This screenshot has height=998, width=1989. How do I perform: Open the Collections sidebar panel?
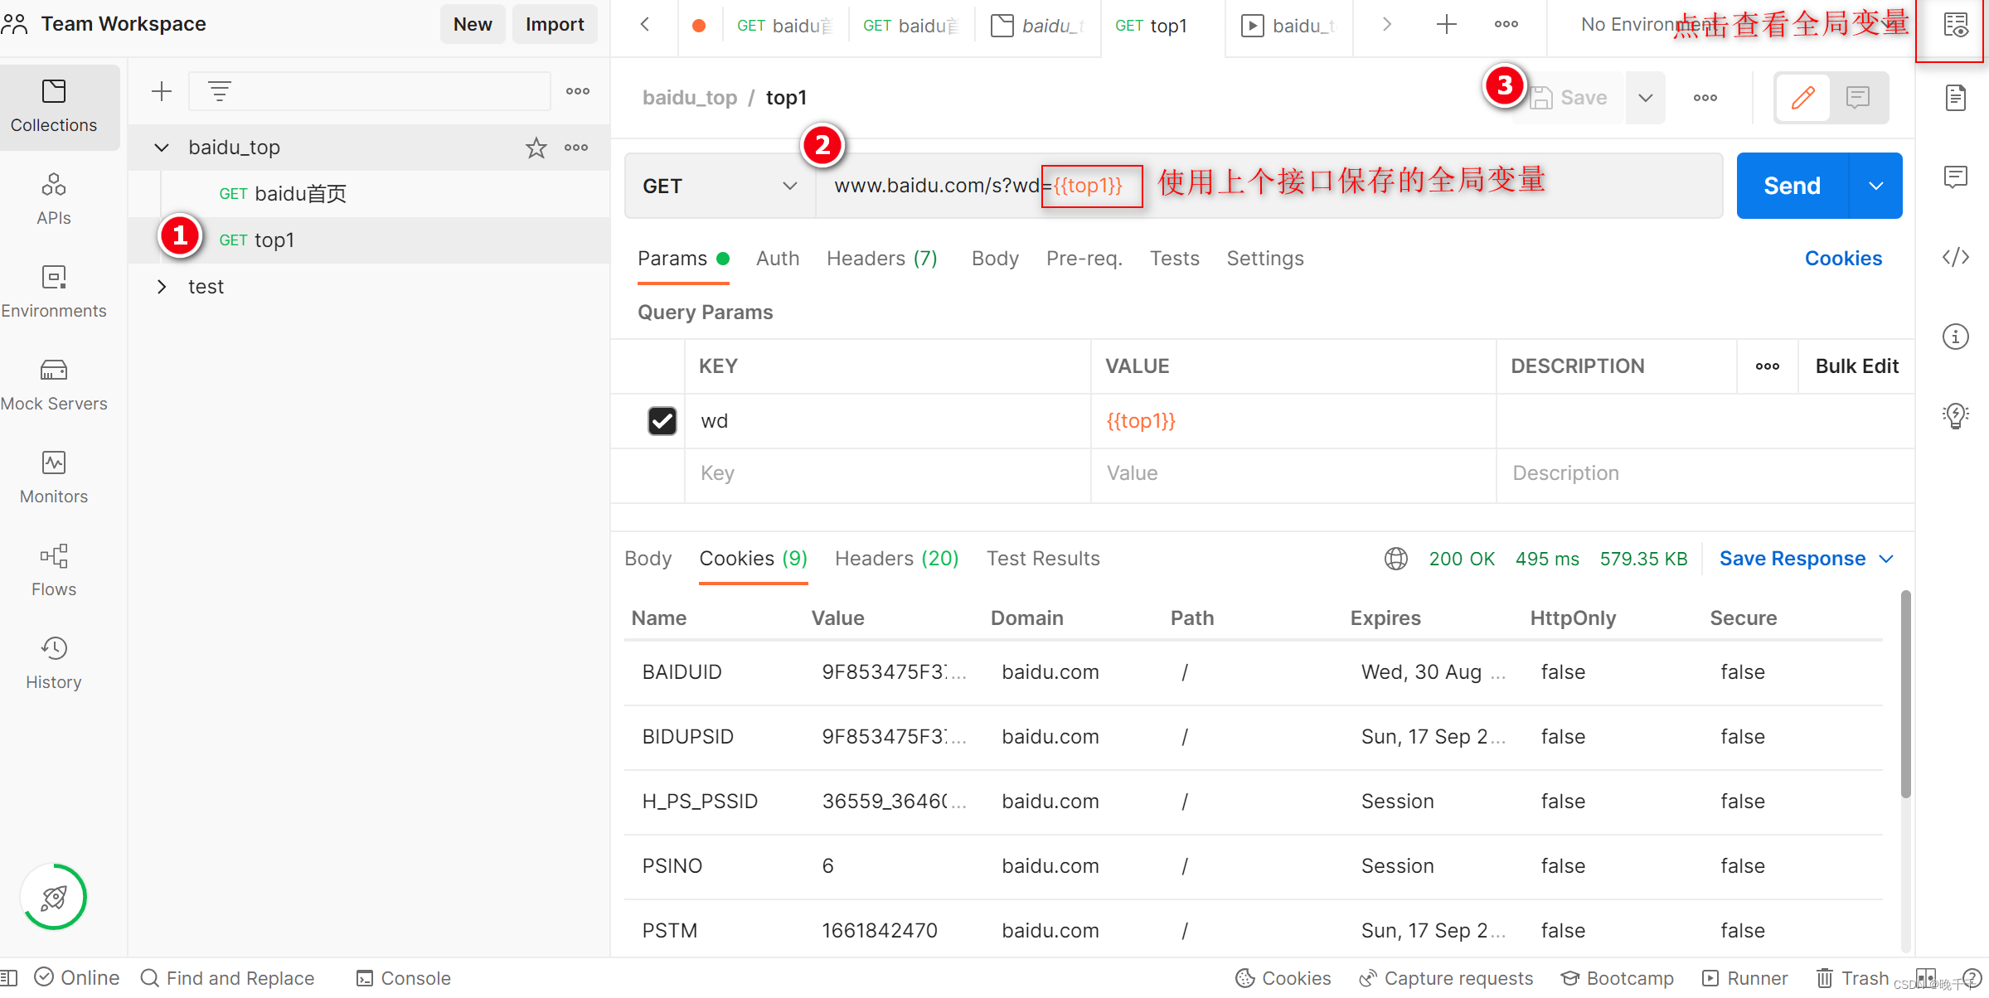click(x=54, y=107)
